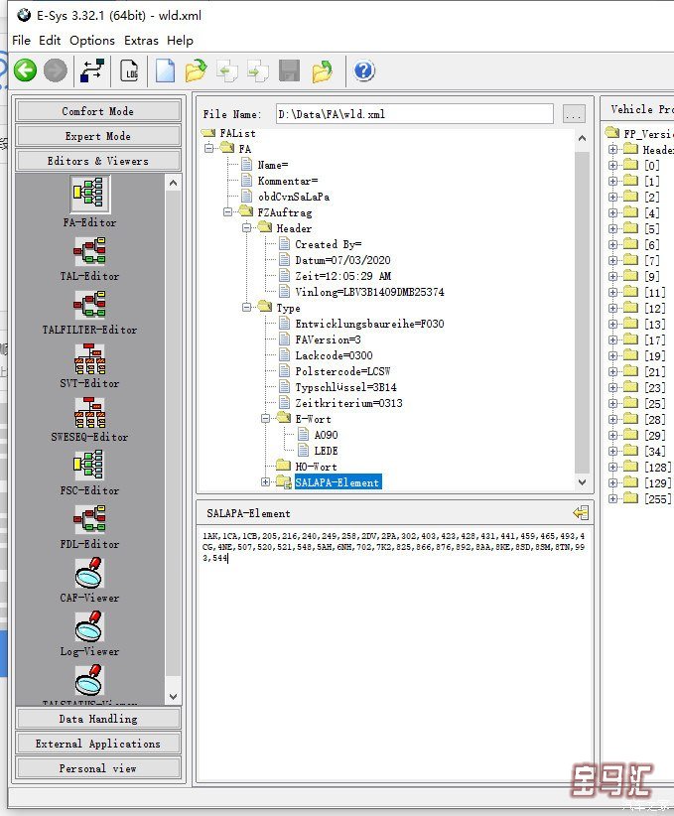This screenshot has height=816, width=674.
Task: Open the SWESEQ-Editor
Action: (x=89, y=420)
